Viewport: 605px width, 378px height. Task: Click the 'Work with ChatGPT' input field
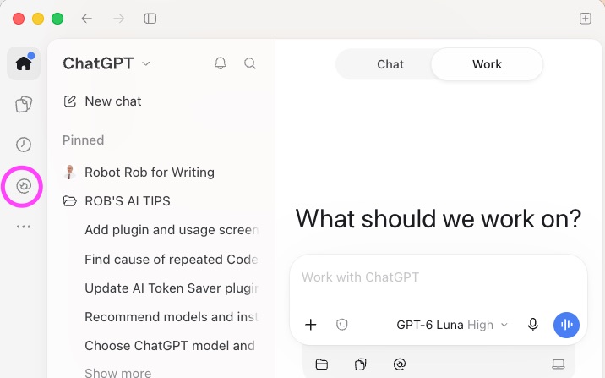pos(439,277)
